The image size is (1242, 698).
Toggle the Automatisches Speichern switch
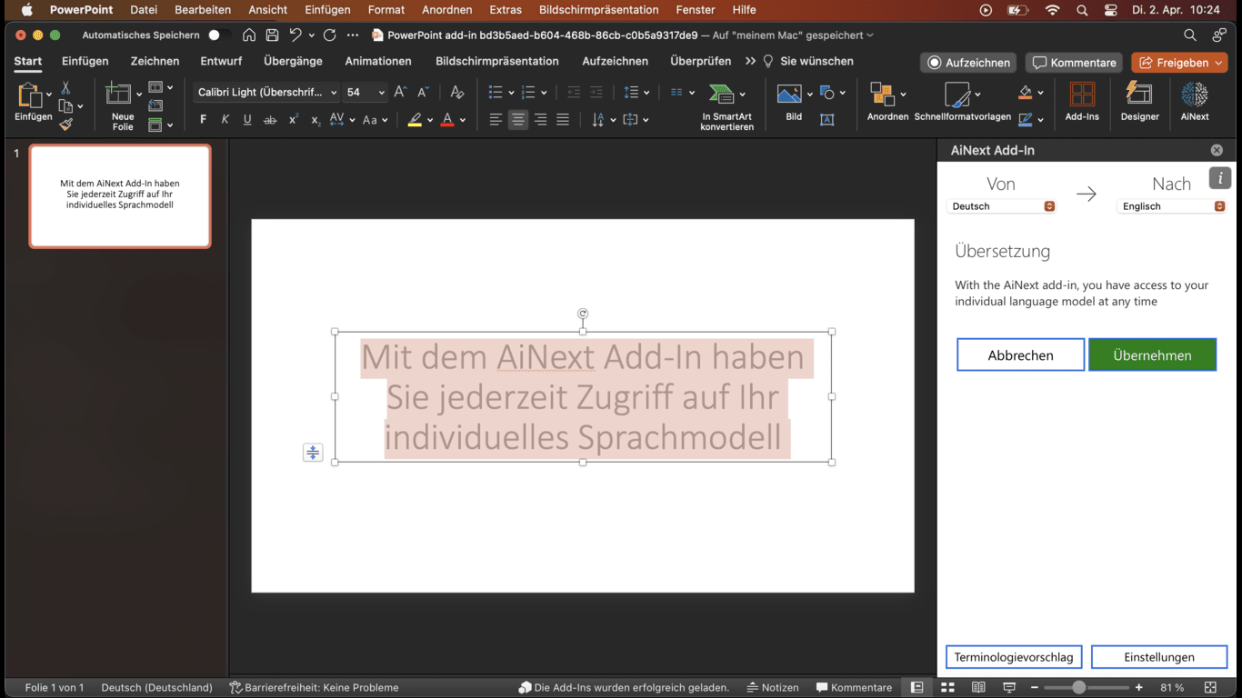point(217,35)
